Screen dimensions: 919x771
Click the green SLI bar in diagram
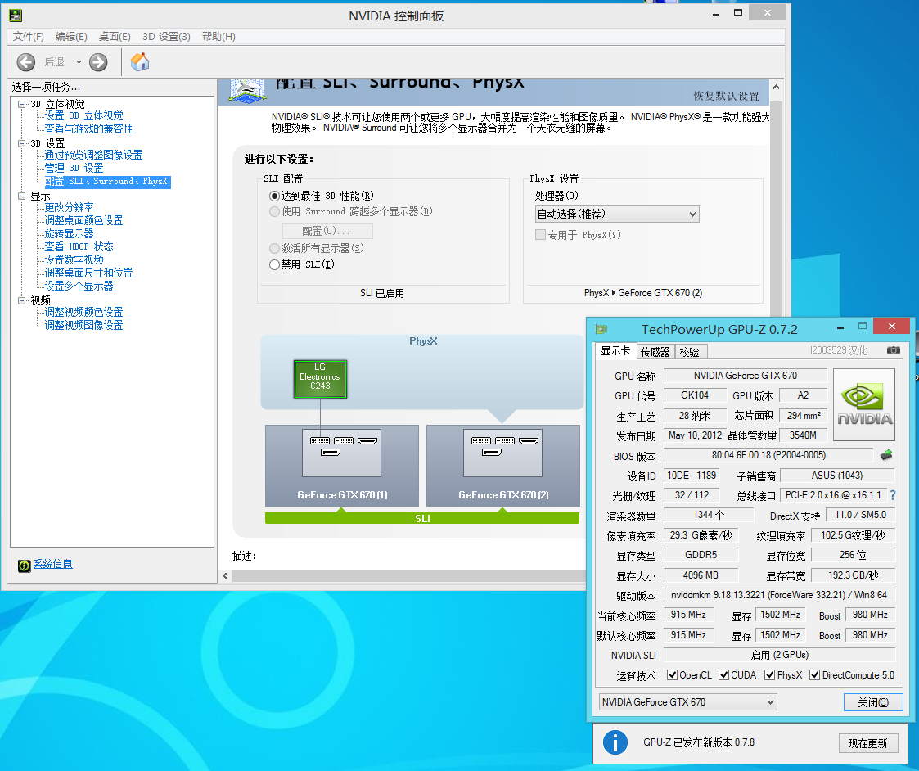[x=422, y=518]
